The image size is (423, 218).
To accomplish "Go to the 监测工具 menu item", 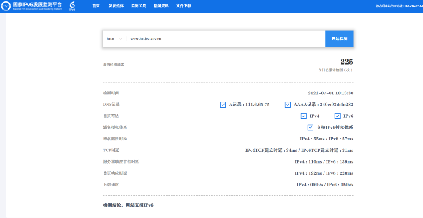I will (x=138, y=6).
